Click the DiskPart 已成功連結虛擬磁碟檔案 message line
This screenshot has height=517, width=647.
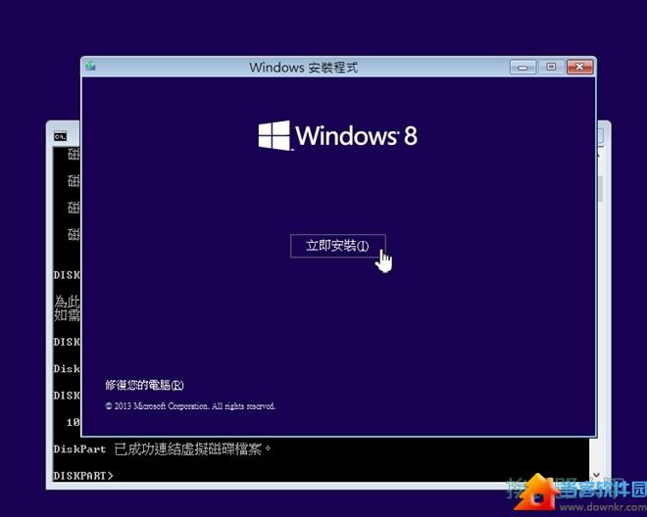point(162,449)
